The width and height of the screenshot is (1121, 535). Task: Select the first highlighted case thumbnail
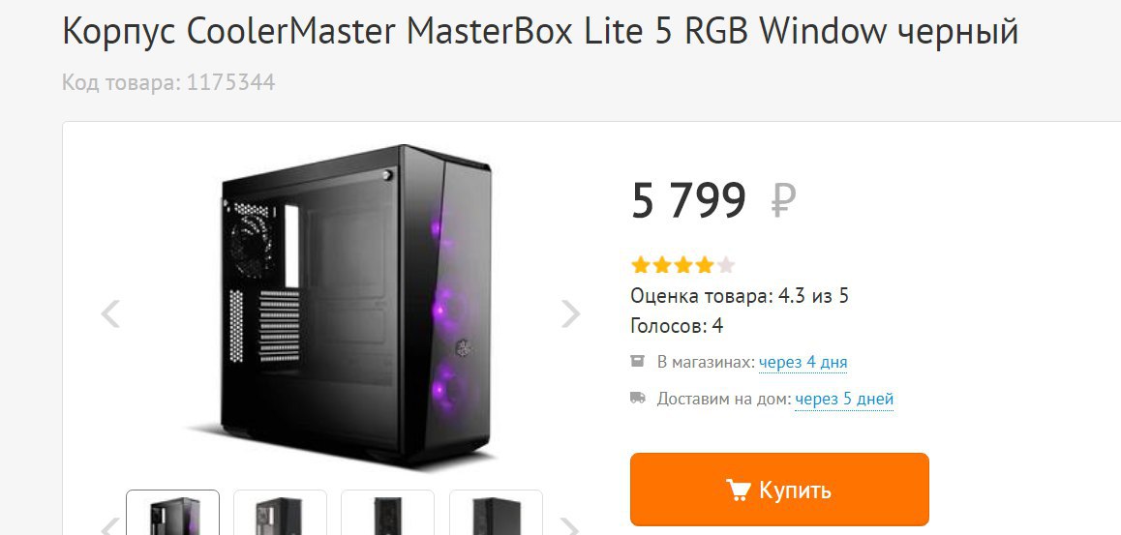(x=173, y=513)
